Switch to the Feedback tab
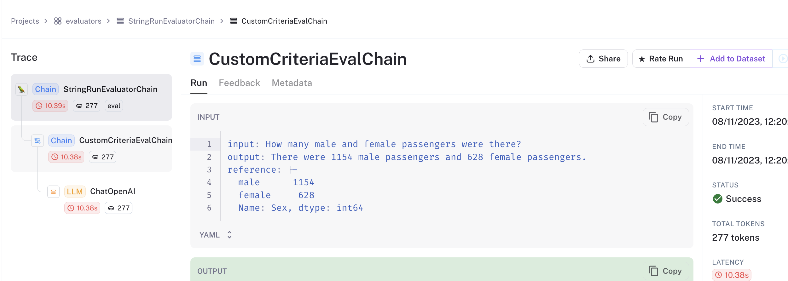This screenshot has height=281, width=788. tap(239, 83)
